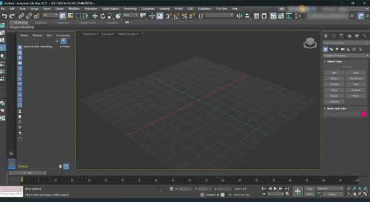
Task: Open the Key Filters button
Action: [332, 194]
